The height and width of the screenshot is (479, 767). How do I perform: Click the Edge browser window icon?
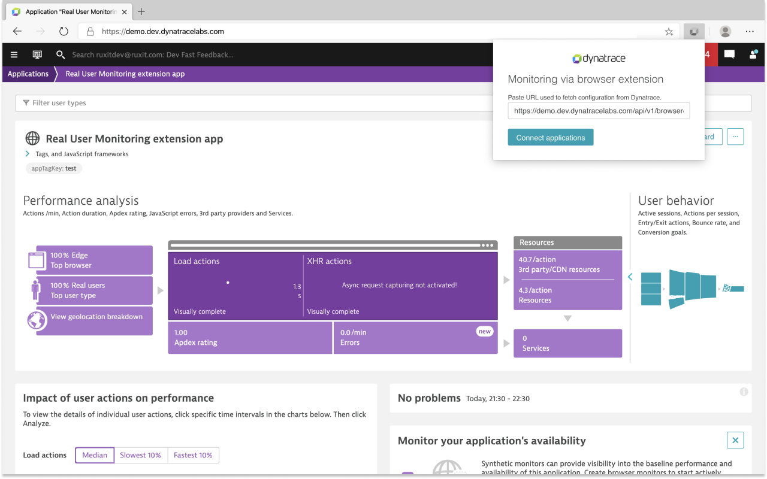(37, 260)
